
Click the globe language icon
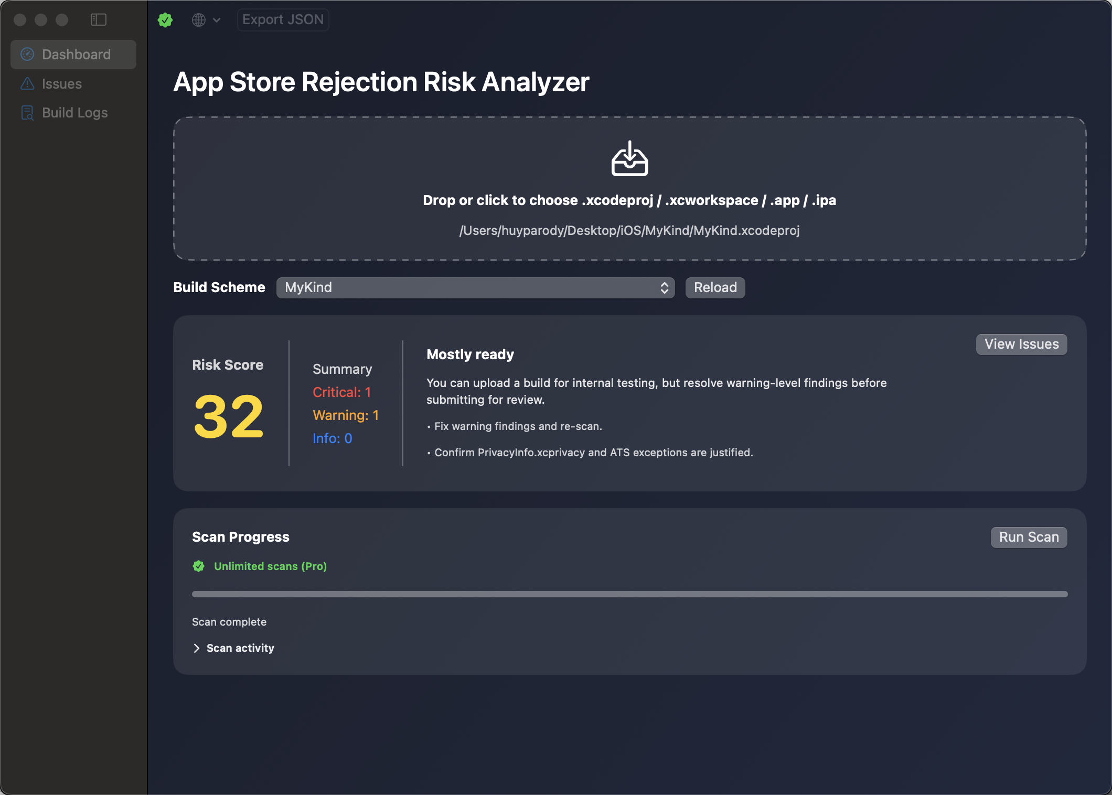point(198,19)
